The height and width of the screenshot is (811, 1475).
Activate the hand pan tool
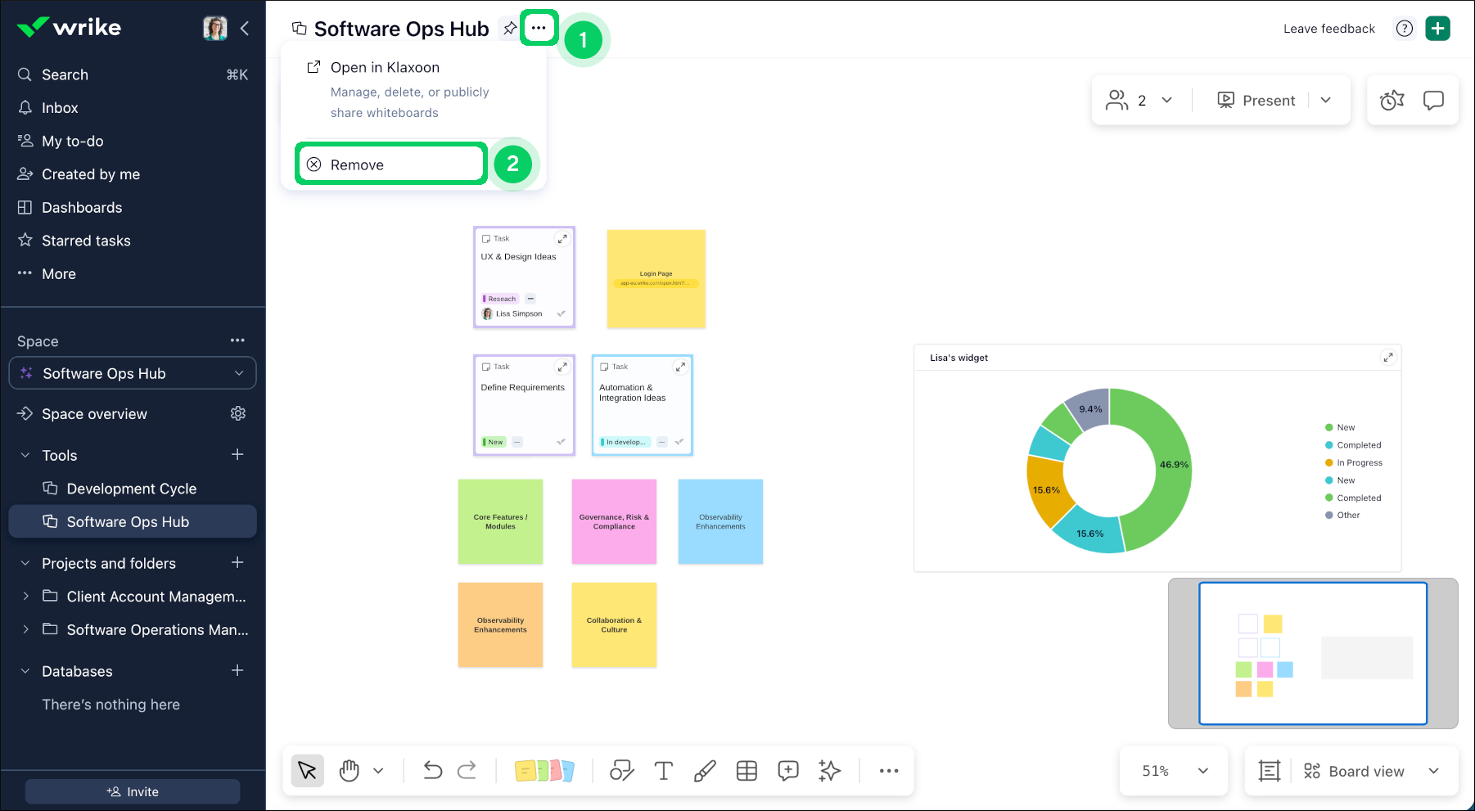click(x=350, y=771)
